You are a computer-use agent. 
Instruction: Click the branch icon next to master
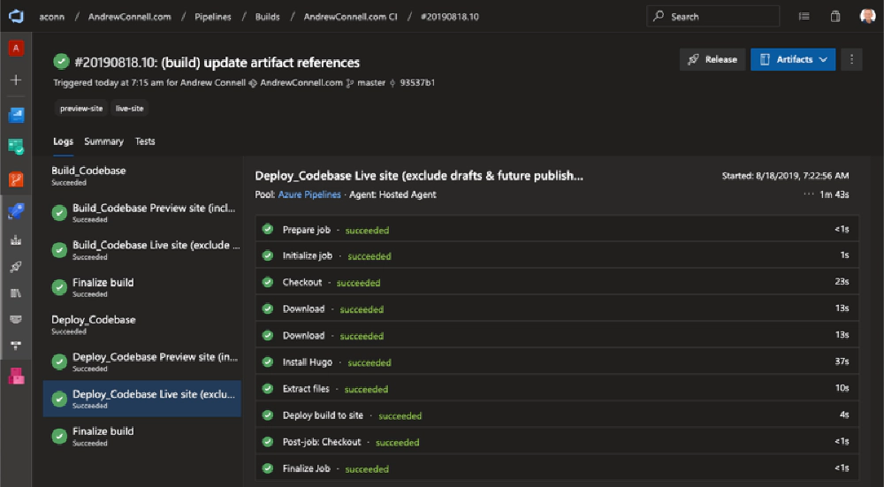(x=350, y=83)
